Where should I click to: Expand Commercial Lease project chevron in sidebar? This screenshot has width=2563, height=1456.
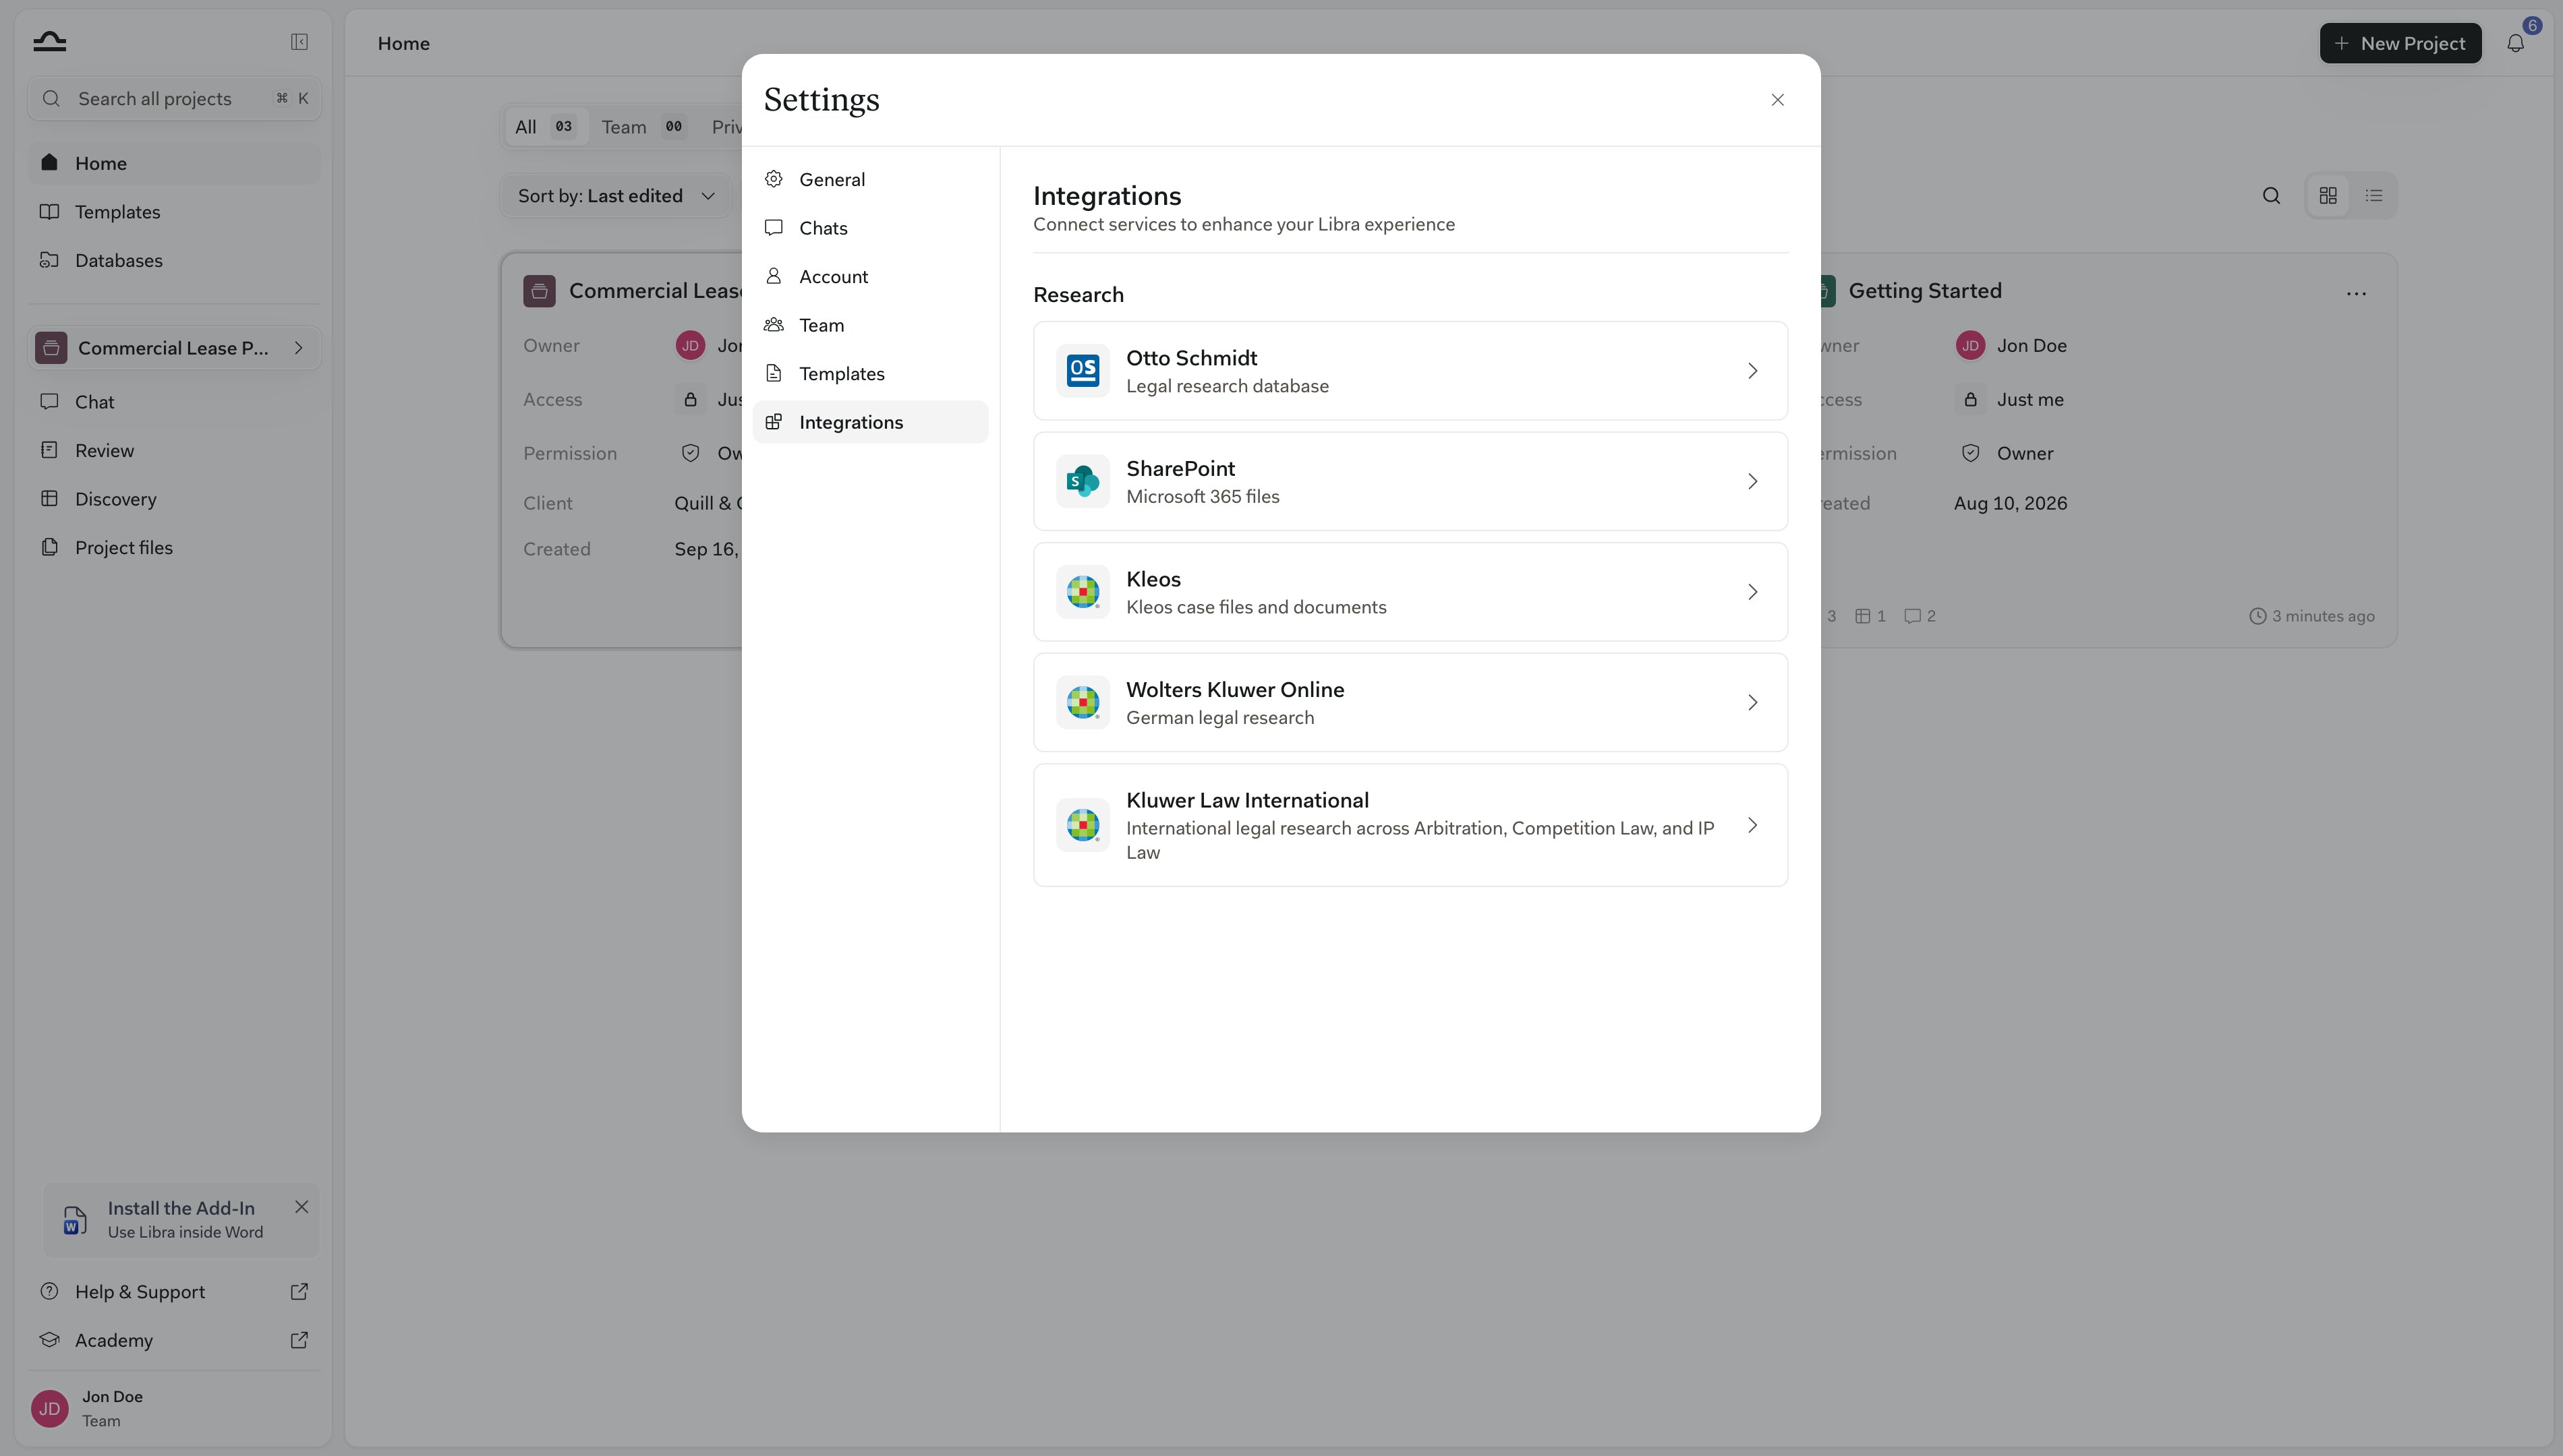298,348
